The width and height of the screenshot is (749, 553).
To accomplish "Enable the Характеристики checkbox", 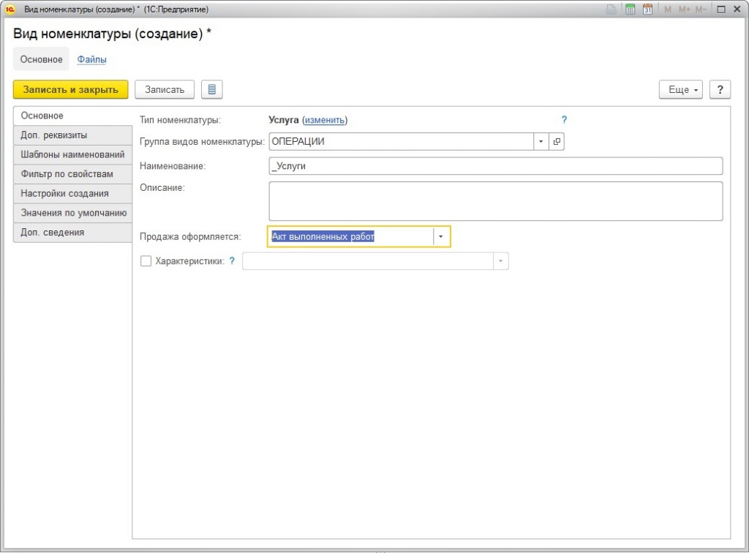I will 146,261.
